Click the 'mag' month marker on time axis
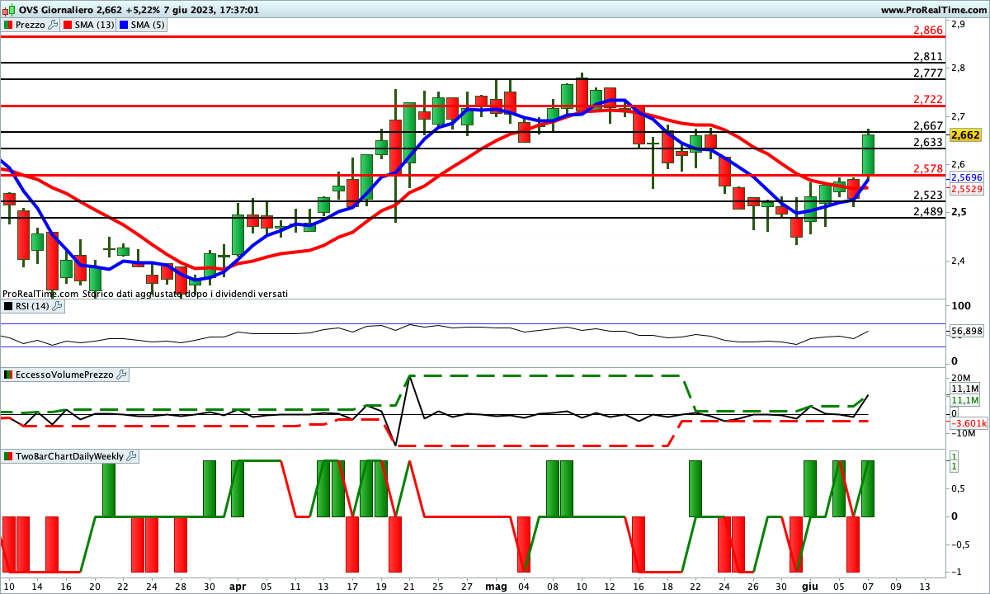990x594 pixels. 496,586
